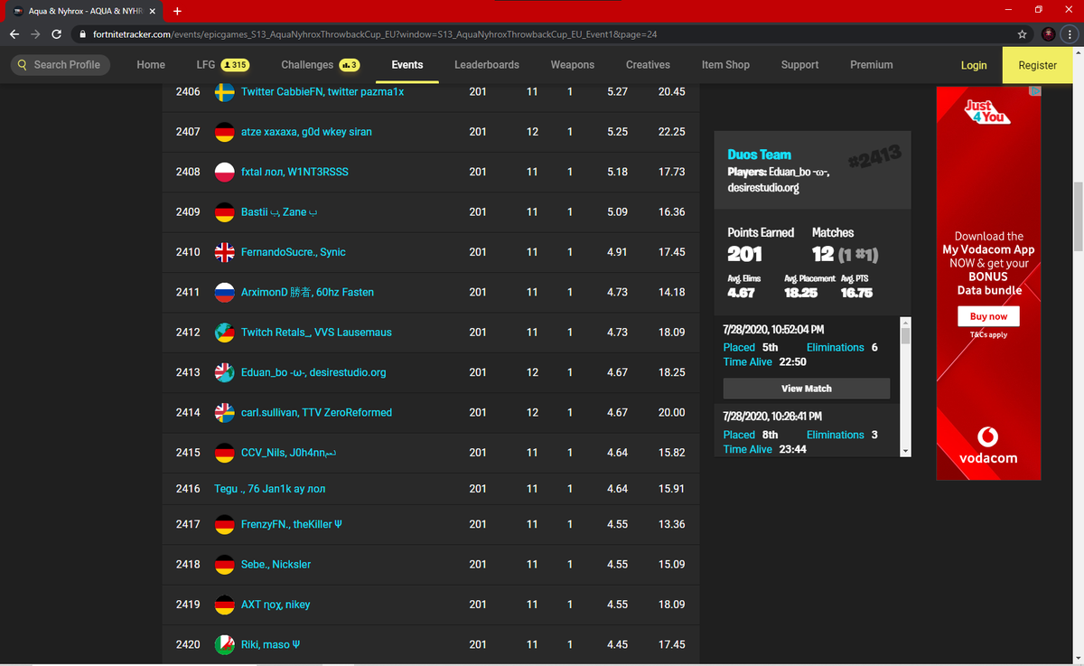Open the Creatives menu item
This screenshot has width=1084, height=666.
649,65
